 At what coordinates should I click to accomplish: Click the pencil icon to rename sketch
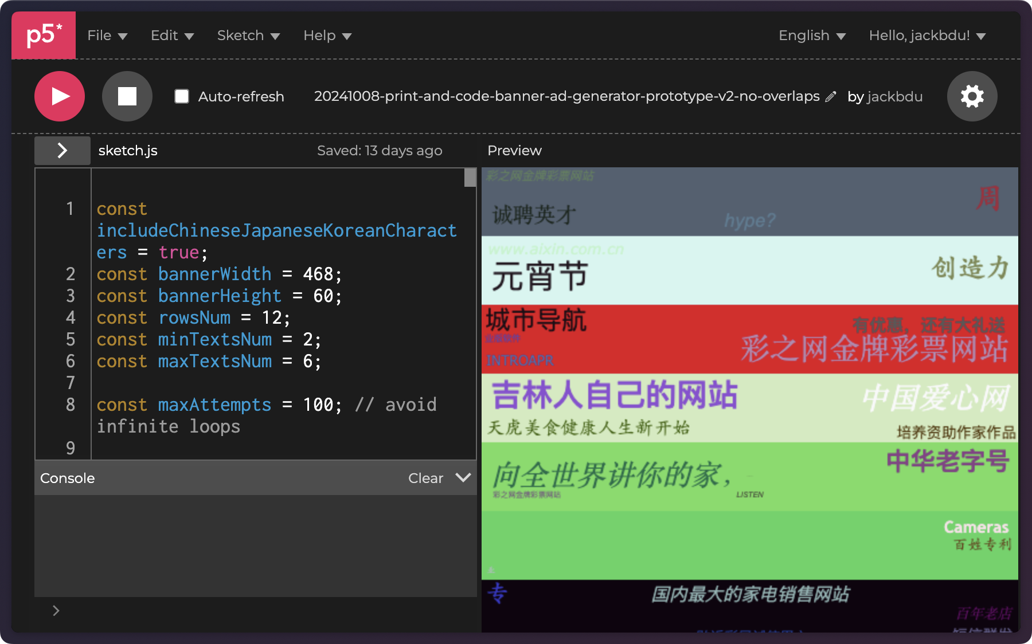[831, 97]
